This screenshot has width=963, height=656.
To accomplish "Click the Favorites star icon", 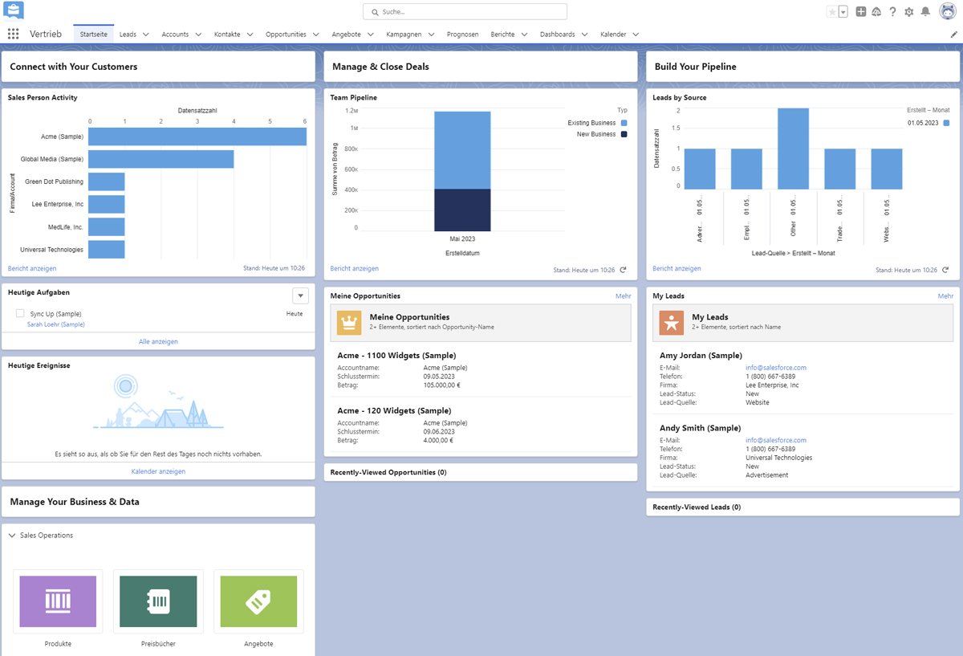I will [x=832, y=11].
